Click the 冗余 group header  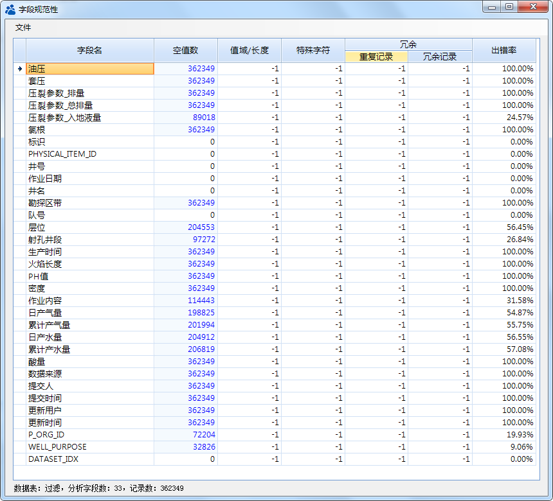408,44
